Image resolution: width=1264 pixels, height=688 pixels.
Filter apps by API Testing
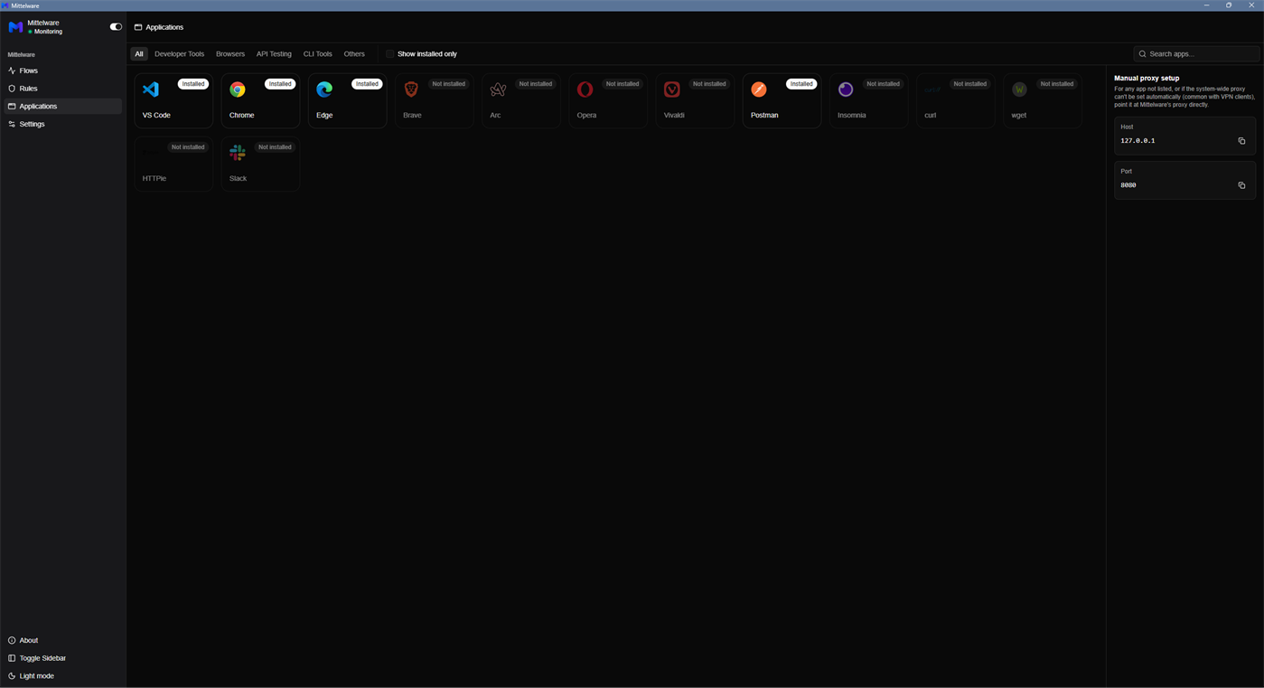point(274,54)
